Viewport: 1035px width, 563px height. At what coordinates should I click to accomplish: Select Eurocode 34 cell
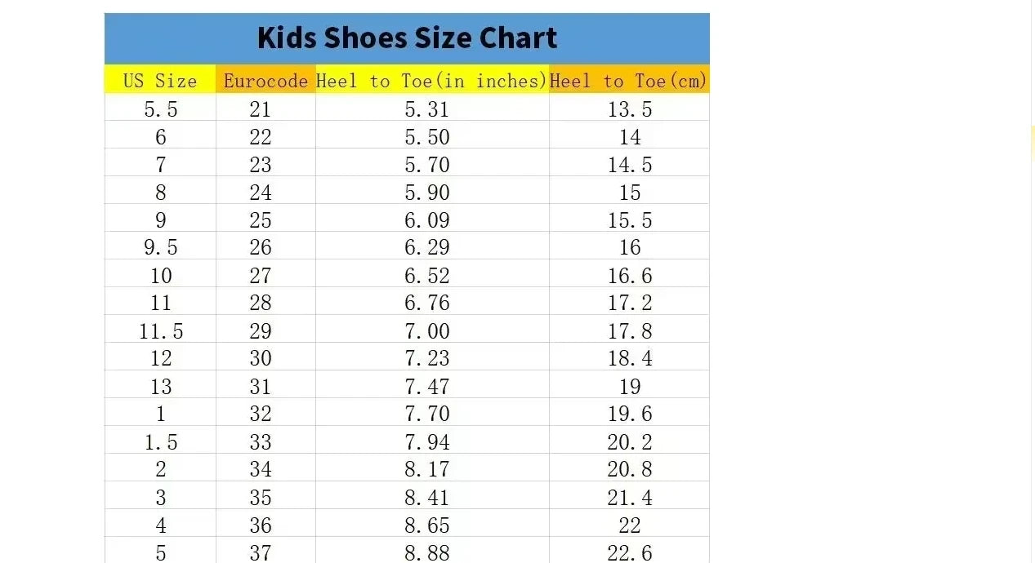tap(261, 469)
